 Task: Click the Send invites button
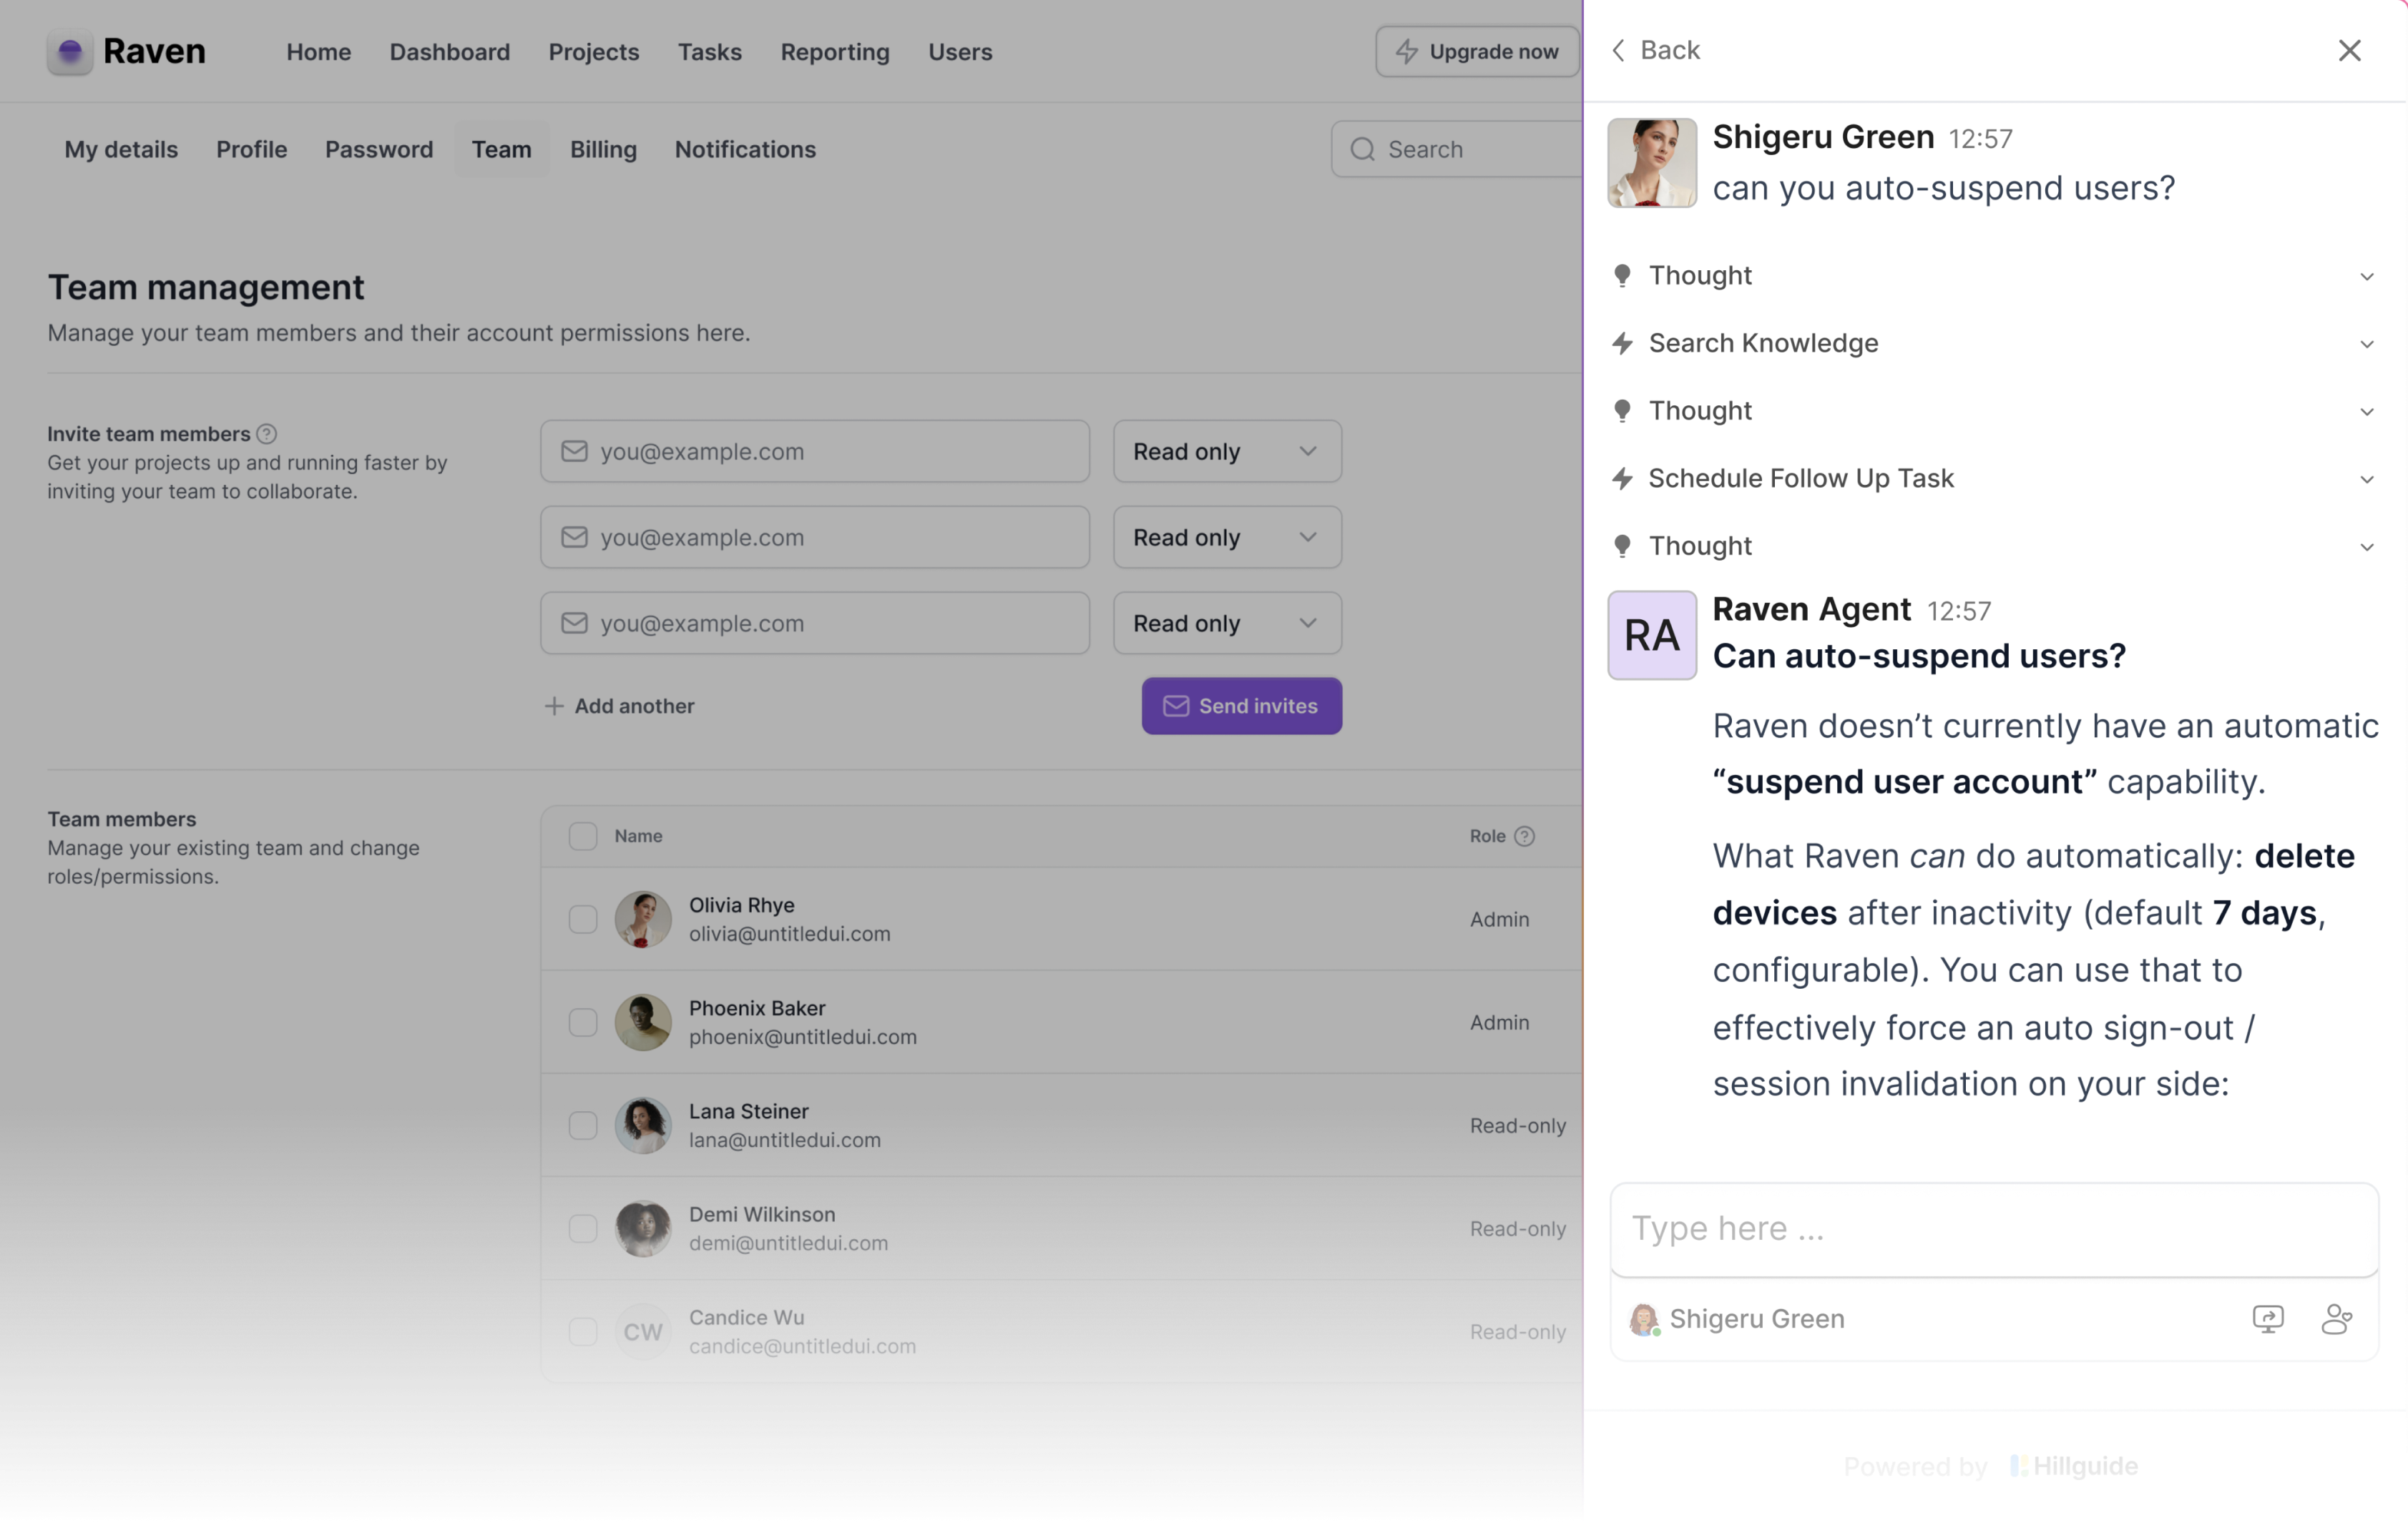1241,706
